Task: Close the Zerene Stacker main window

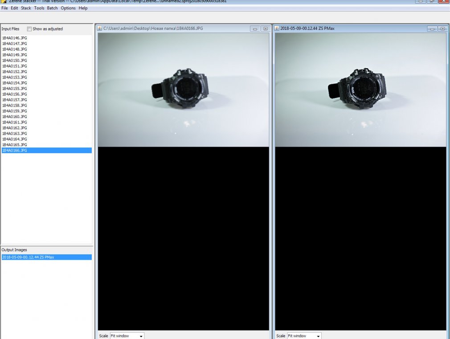Action: tap(444, 1)
